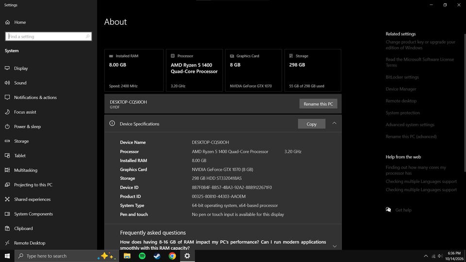This screenshot has height=262, width=466.
Task: Open Device Manager link
Action: point(401,89)
